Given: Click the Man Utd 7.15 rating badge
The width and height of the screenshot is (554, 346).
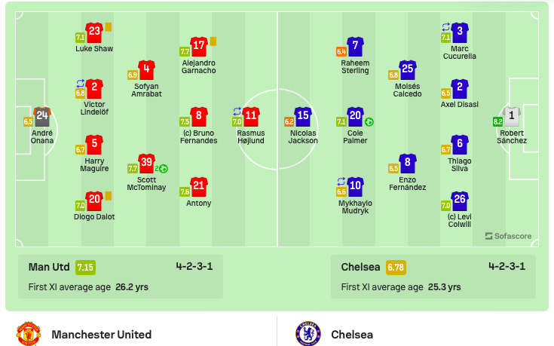Looking at the screenshot, I should 85,268.
